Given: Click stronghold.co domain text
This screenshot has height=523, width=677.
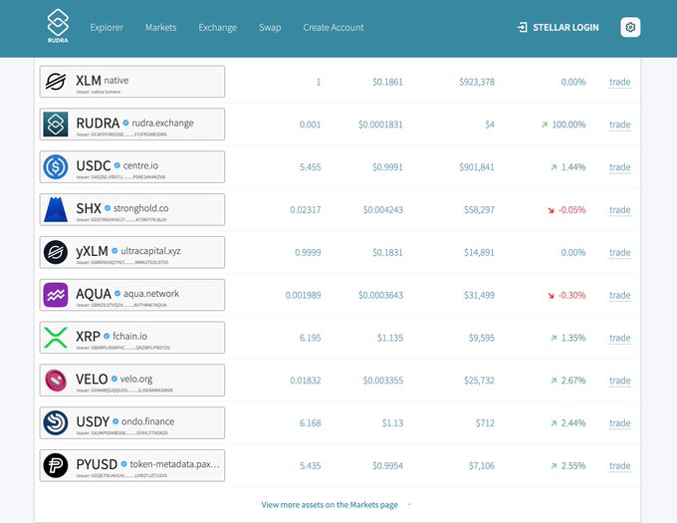Looking at the screenshot, I should [141, 208].
